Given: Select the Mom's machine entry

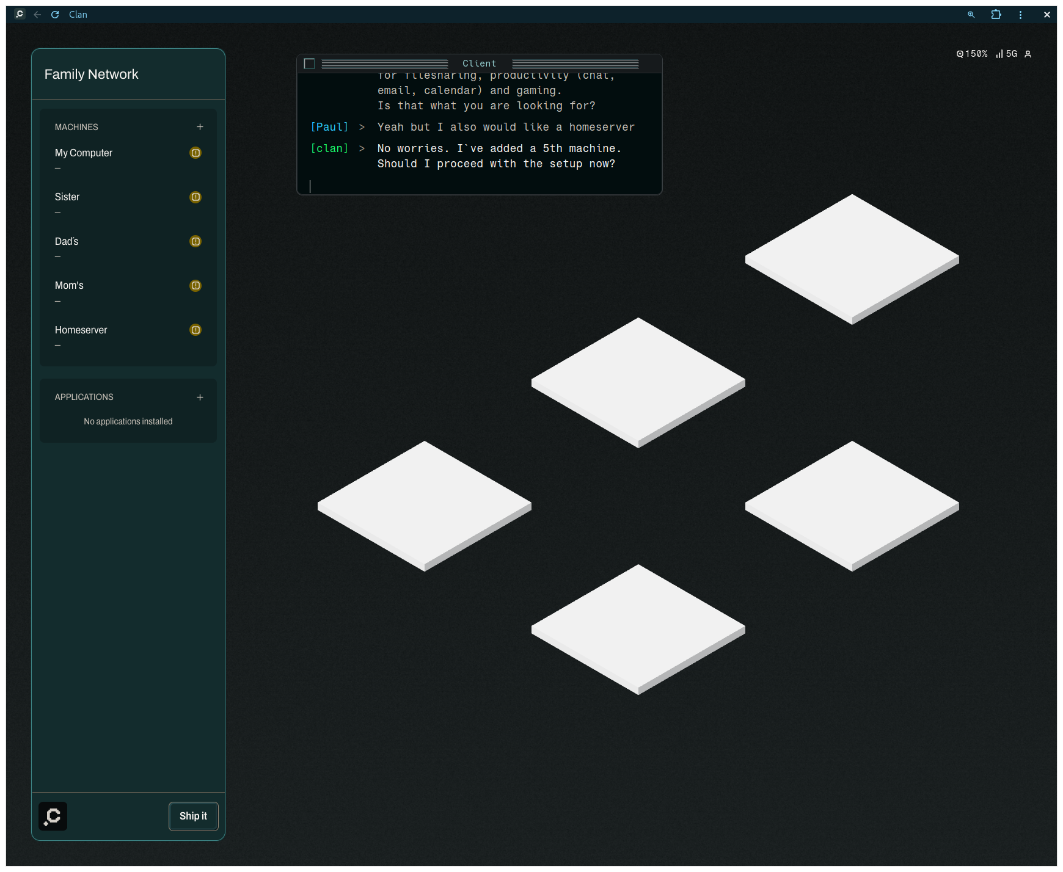Looking at the screenshot, I should click(70, 286).
